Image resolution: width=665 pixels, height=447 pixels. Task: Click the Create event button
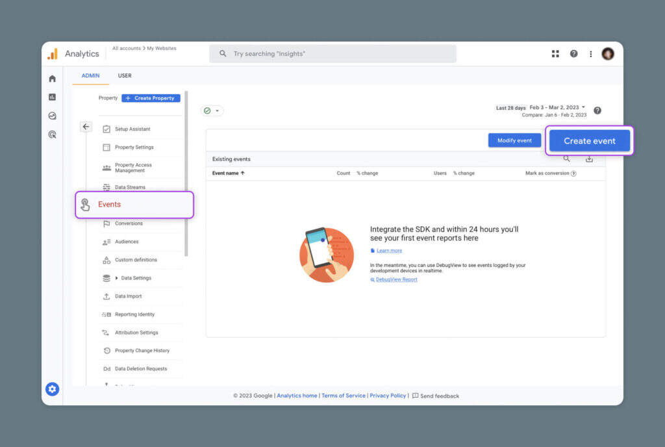pyautogui.click(x=589, y=141)
